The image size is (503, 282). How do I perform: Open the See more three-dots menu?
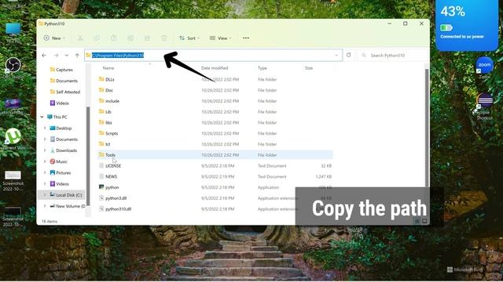pyautogui.click(x=246, y=38)
